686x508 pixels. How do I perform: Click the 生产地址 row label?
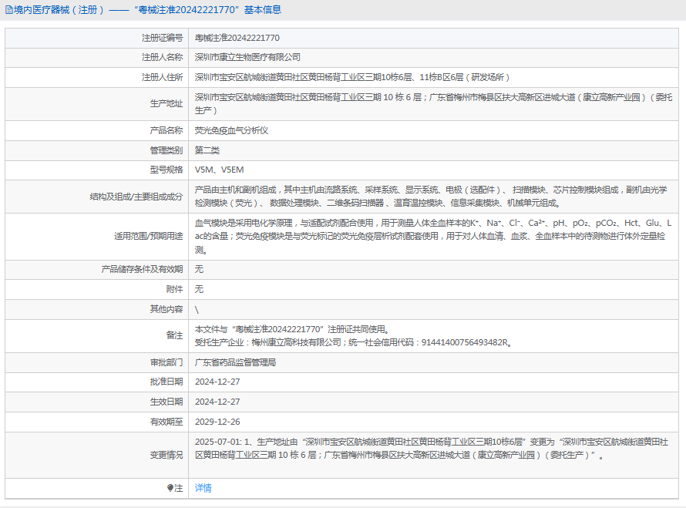[166, 104]
